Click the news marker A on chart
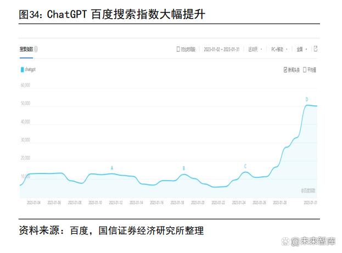This screenshot has width=342, height=253. point(112,168)
